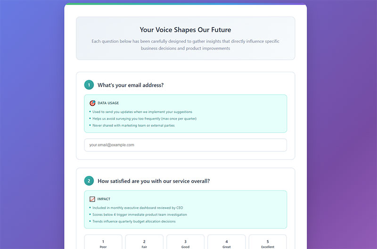Screen dimensions: 377x249
Task: Click 'Scores below 4 trigger' bullet text
Action: click(139, 215)
